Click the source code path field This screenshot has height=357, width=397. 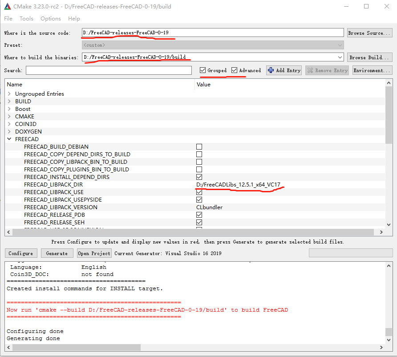pos(213,32)
